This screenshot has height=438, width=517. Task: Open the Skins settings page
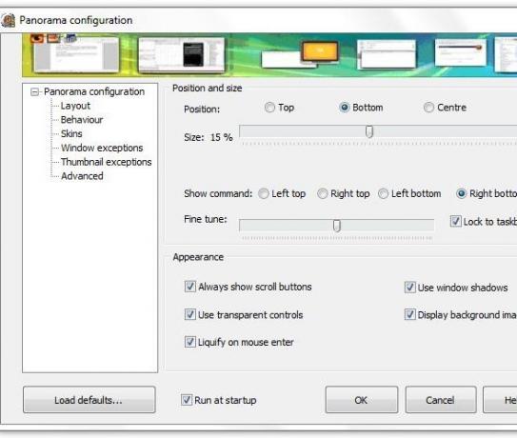(71, 133)
